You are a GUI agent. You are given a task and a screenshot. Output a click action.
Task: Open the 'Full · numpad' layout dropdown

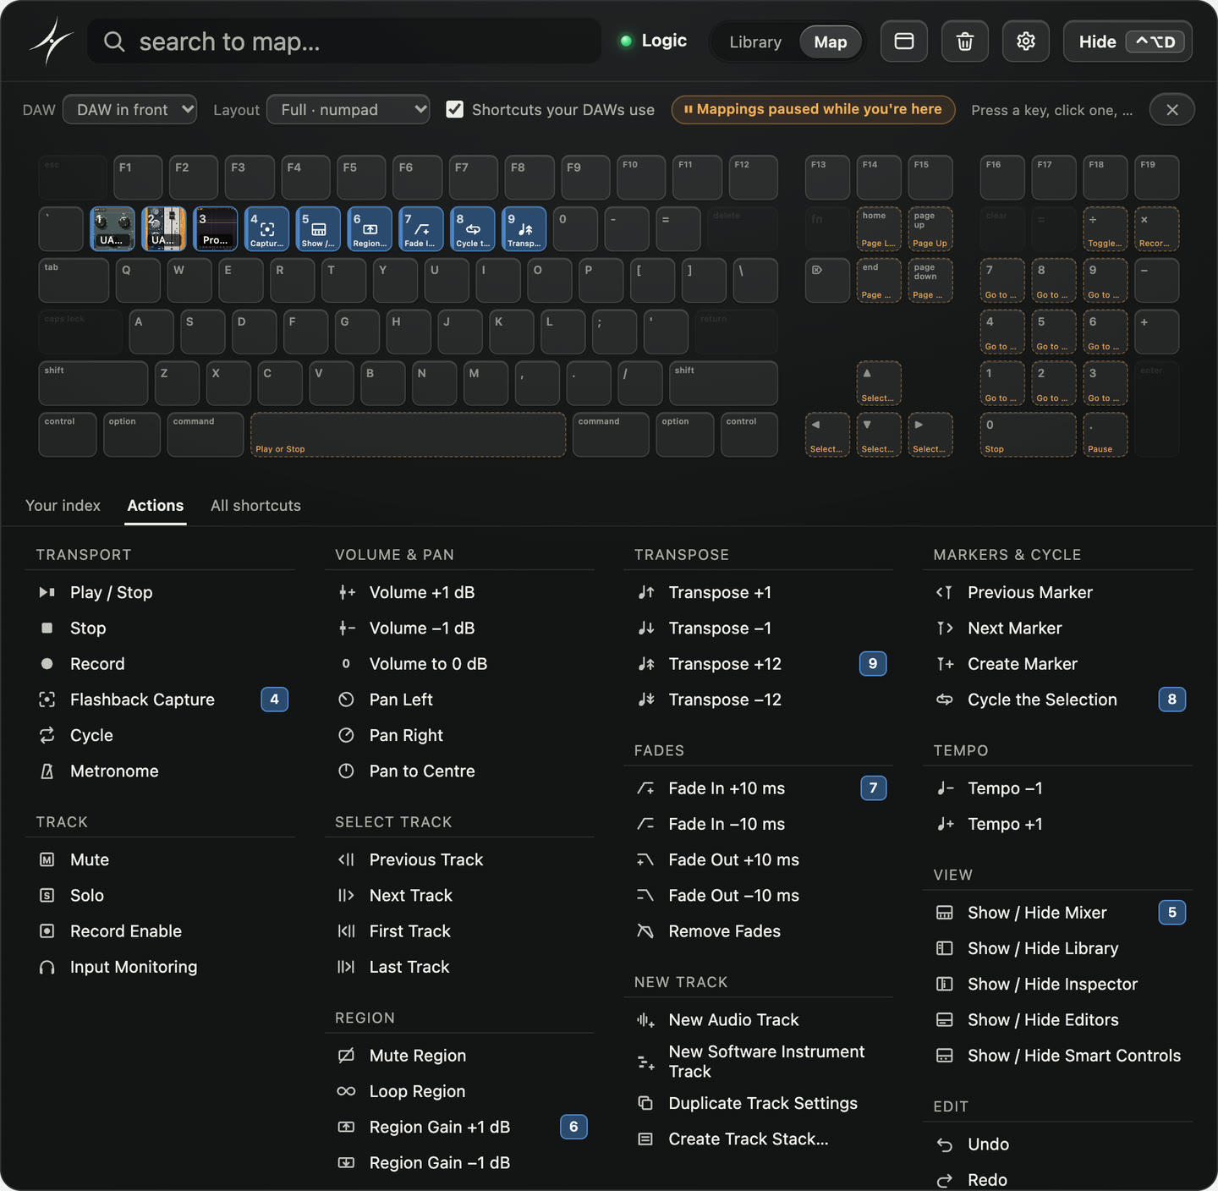click(x=348, y=109)
